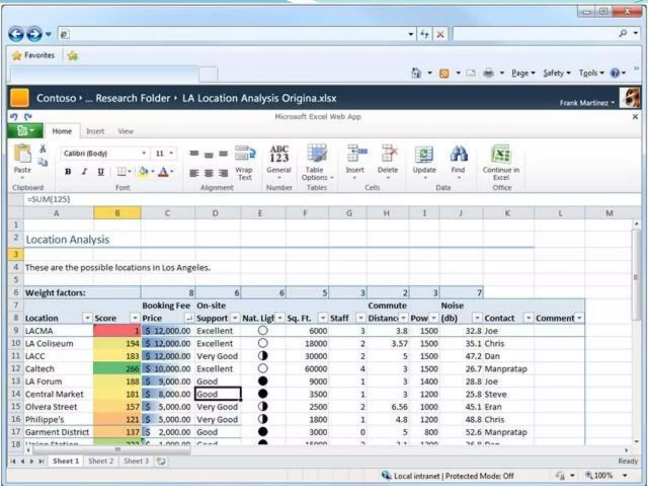This screenshot has width=648, height=486.
Task: Click the Undo arrow icon
Action: tap(14, 117)
